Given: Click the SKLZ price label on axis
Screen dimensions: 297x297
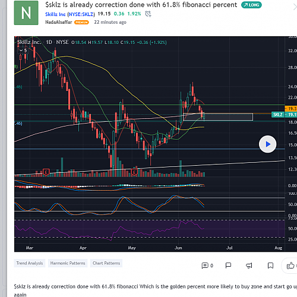Looking at the screenshot, I should point(278,115).
